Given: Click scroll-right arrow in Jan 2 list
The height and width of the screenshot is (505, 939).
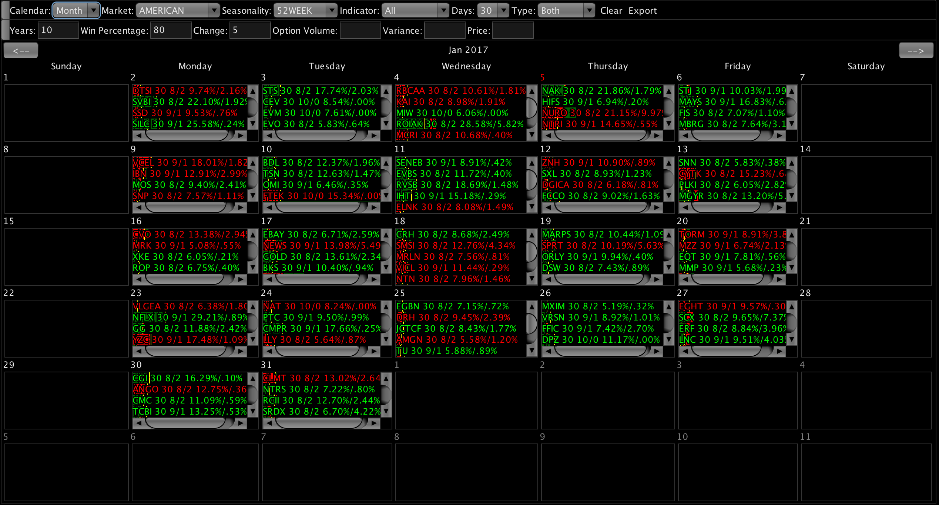Looking at the screenshot, I should tap(241, 136).
